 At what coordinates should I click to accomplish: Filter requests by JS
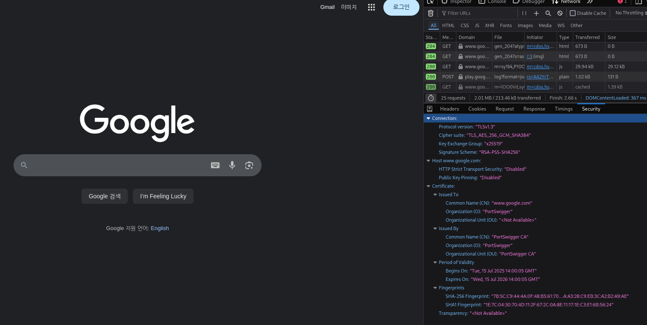(x=477, y=25)
